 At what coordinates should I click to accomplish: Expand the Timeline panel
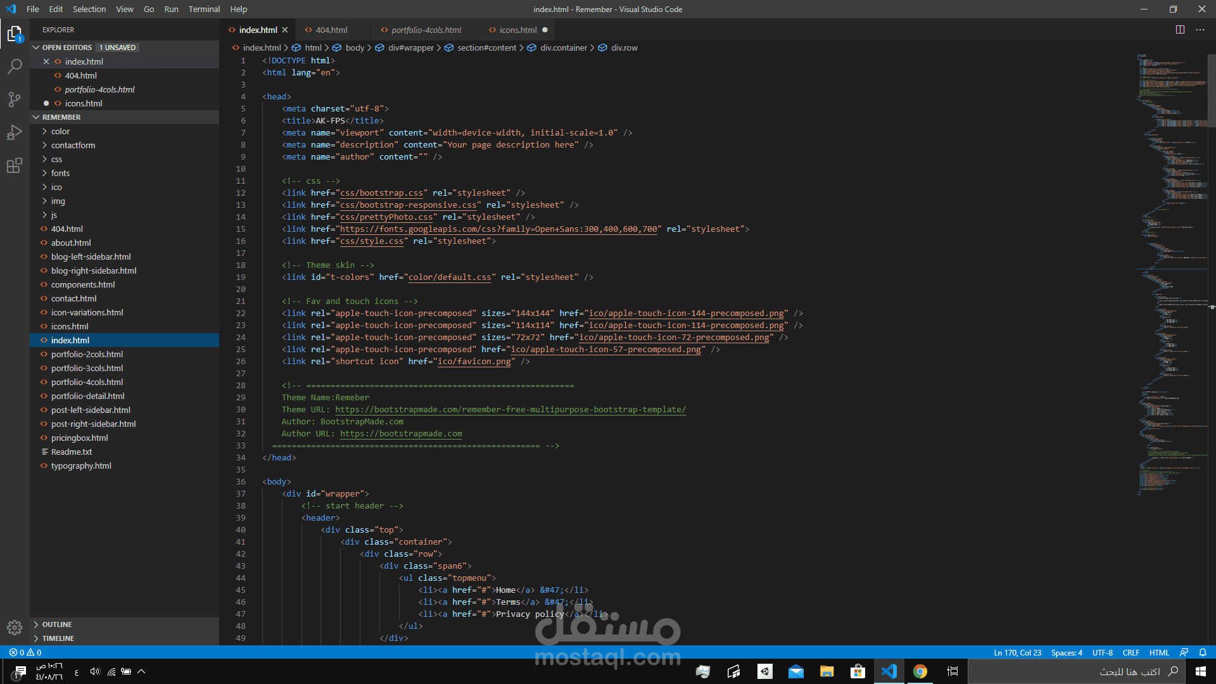[x=124, y=638]
